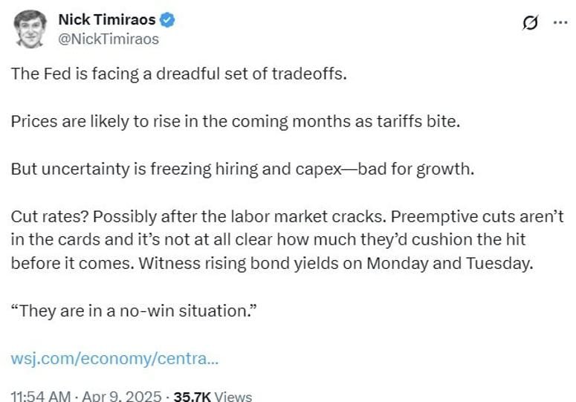Click the 11:54 AM timestamp

[42, 397]
